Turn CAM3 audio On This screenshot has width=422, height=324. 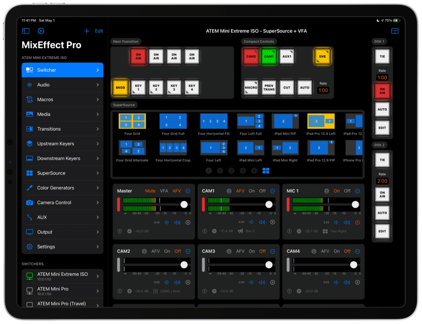[x=252, y=251]
